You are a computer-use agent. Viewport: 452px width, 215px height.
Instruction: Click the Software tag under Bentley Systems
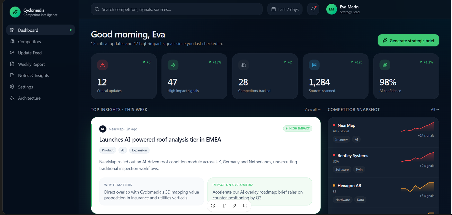(x=342, y=169)
